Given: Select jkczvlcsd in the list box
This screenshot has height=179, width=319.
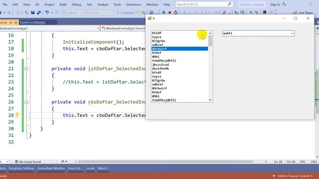Looking at the screenshot, I should point(179,65).
